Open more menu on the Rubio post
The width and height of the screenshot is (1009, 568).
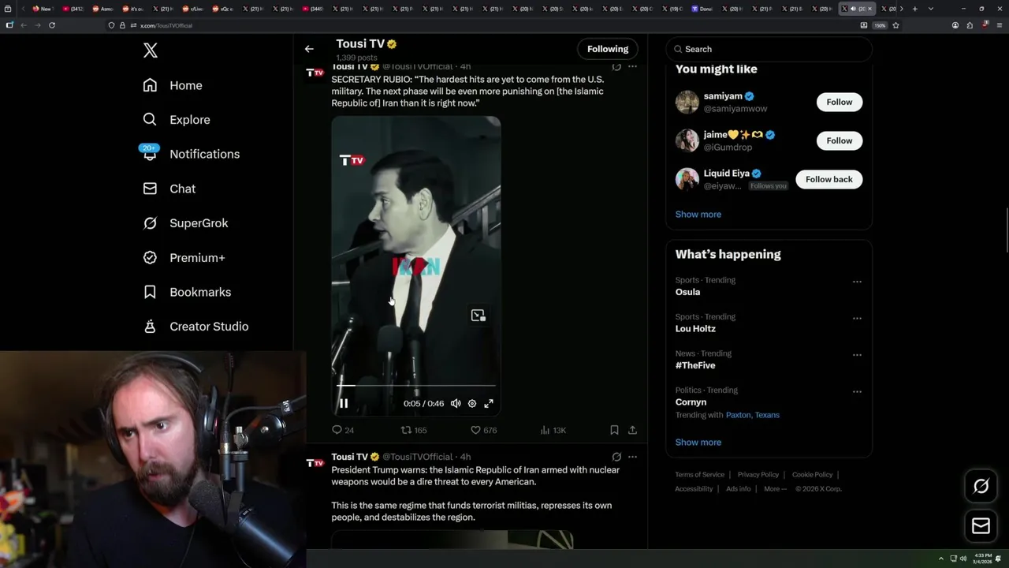click(x=632, y=67)
